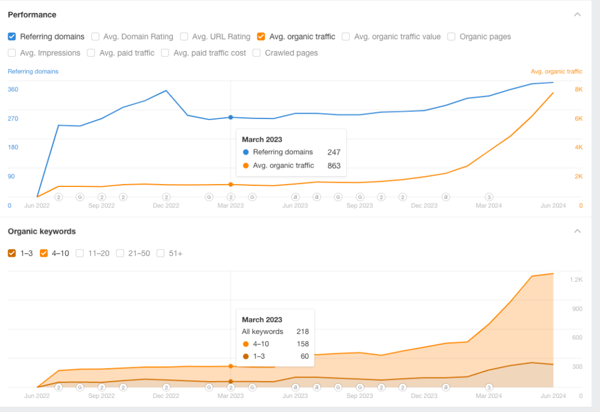
Task: Collapse the Organic keywords section
Action: (x=578, y=231)
